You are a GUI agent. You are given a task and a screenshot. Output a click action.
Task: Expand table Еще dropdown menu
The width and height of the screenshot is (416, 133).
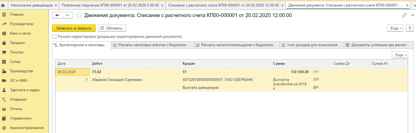(x=400, y=55)
